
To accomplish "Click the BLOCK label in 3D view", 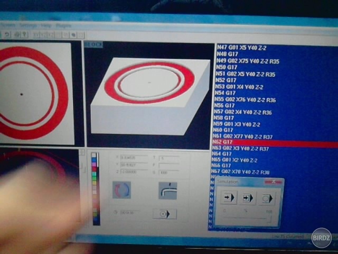I will (x=93, y=44).
